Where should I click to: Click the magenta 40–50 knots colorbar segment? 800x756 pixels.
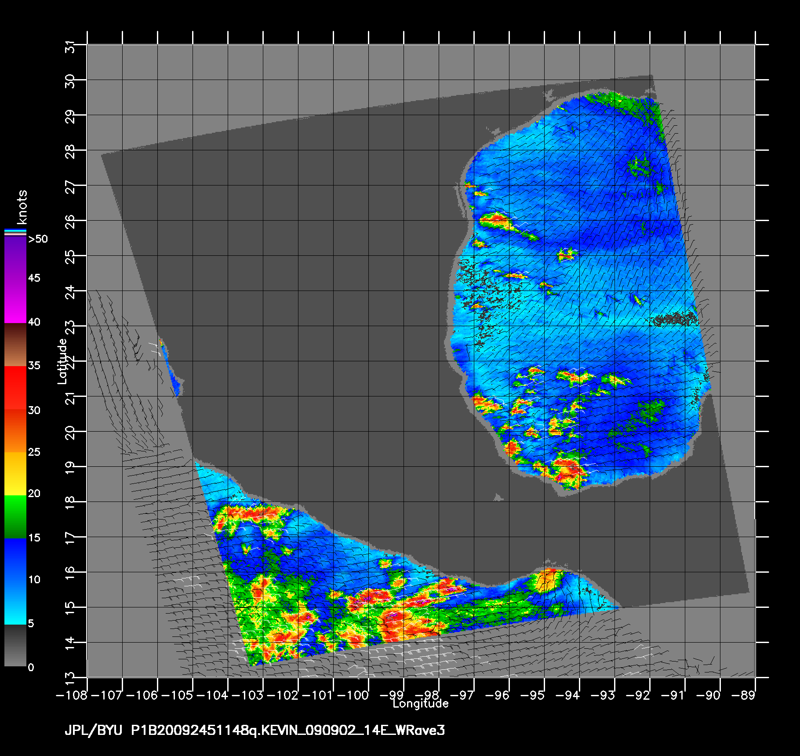click(x=15, y=280)
